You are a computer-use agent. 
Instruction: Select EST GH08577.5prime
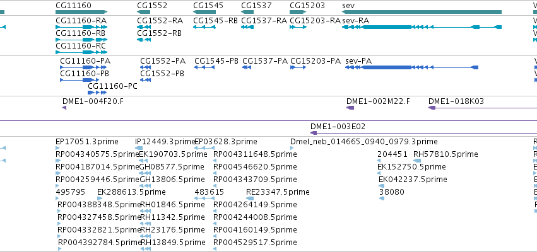point(145,173)
